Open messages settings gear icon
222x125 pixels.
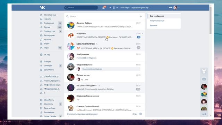(x=140, y=114)
